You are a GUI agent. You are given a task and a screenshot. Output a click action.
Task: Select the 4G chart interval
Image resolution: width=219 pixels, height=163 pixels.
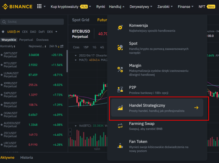point(102,47)
